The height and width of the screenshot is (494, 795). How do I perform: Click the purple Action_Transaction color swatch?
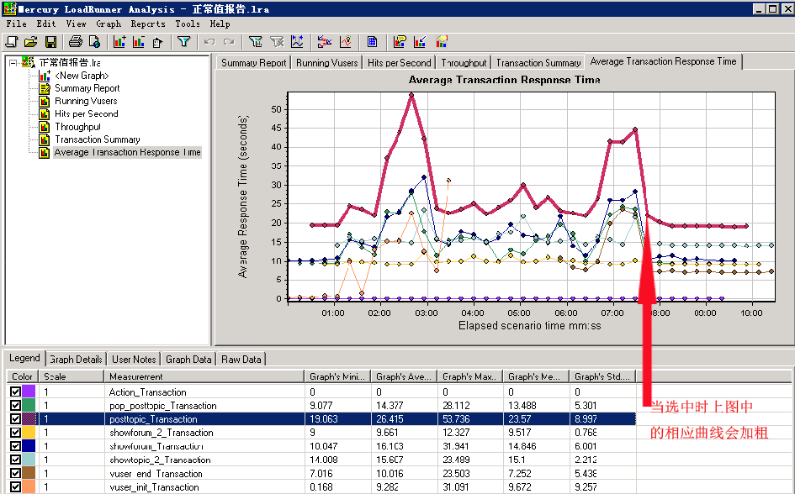click(x=29, y=392)
